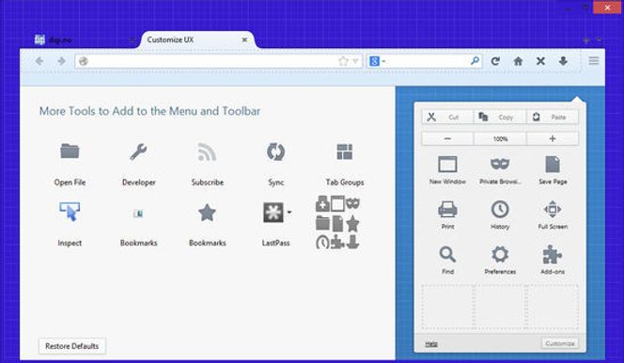Click the combined icons grid thumbnail
The height and width of the screenshot is (363, 624).
click(x=338, y=223)
